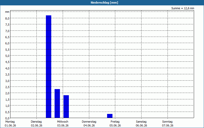Select the 2.3 mm blue bar
The height and width of the screenshot is (128, 204).
tap(57, 103)
